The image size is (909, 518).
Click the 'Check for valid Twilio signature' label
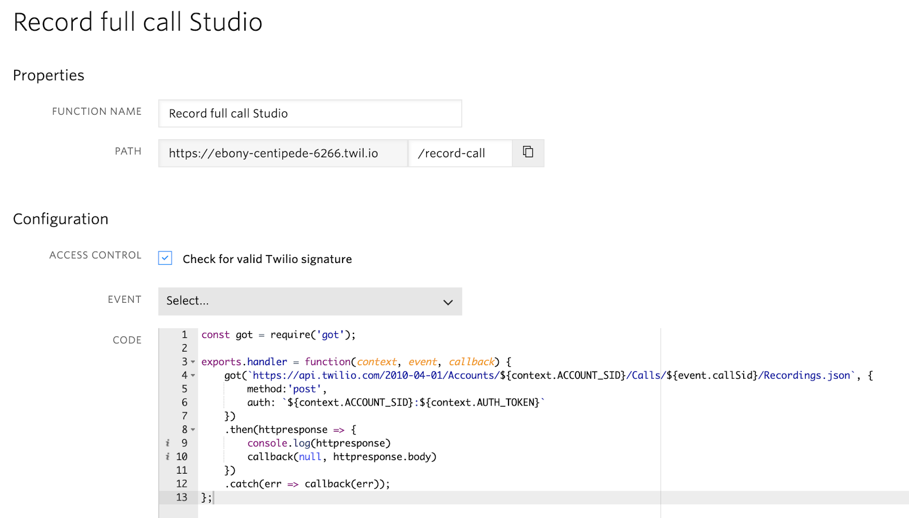click(267, 259)
